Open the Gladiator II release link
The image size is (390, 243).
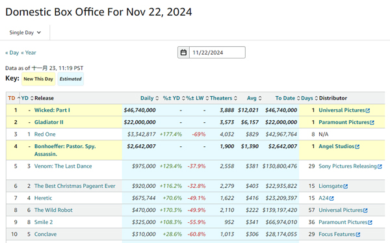49,122
